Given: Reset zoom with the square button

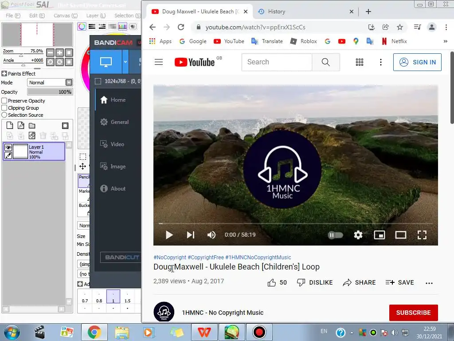Looking at the screenshot, I should tap(69, 52).
